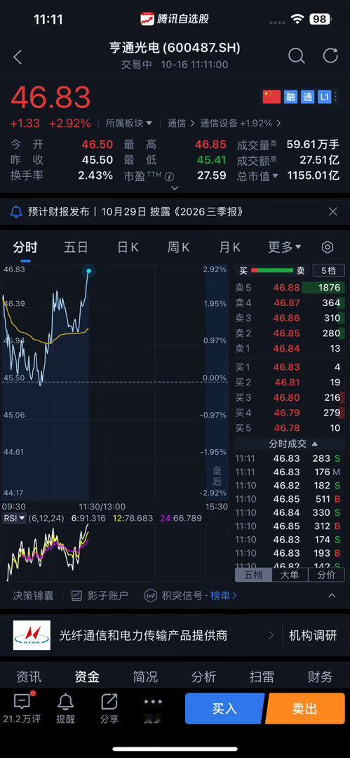Open the 财务 financials tab
The image size is (350, 758).
click(x=320, y=677)
